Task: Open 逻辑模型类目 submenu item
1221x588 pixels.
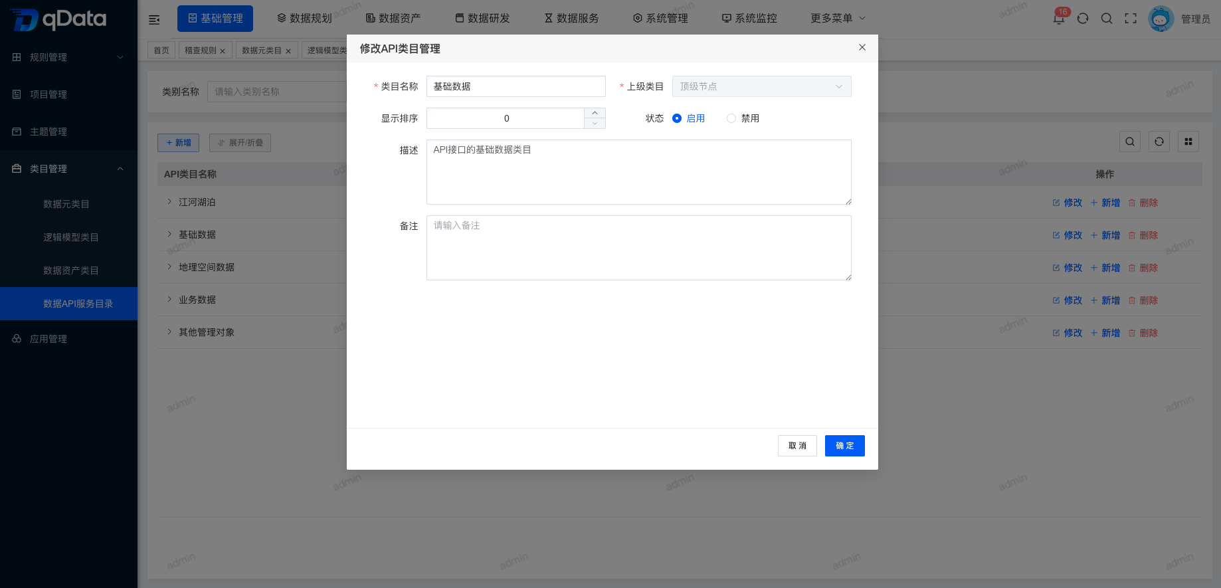Action: (68, 237)
